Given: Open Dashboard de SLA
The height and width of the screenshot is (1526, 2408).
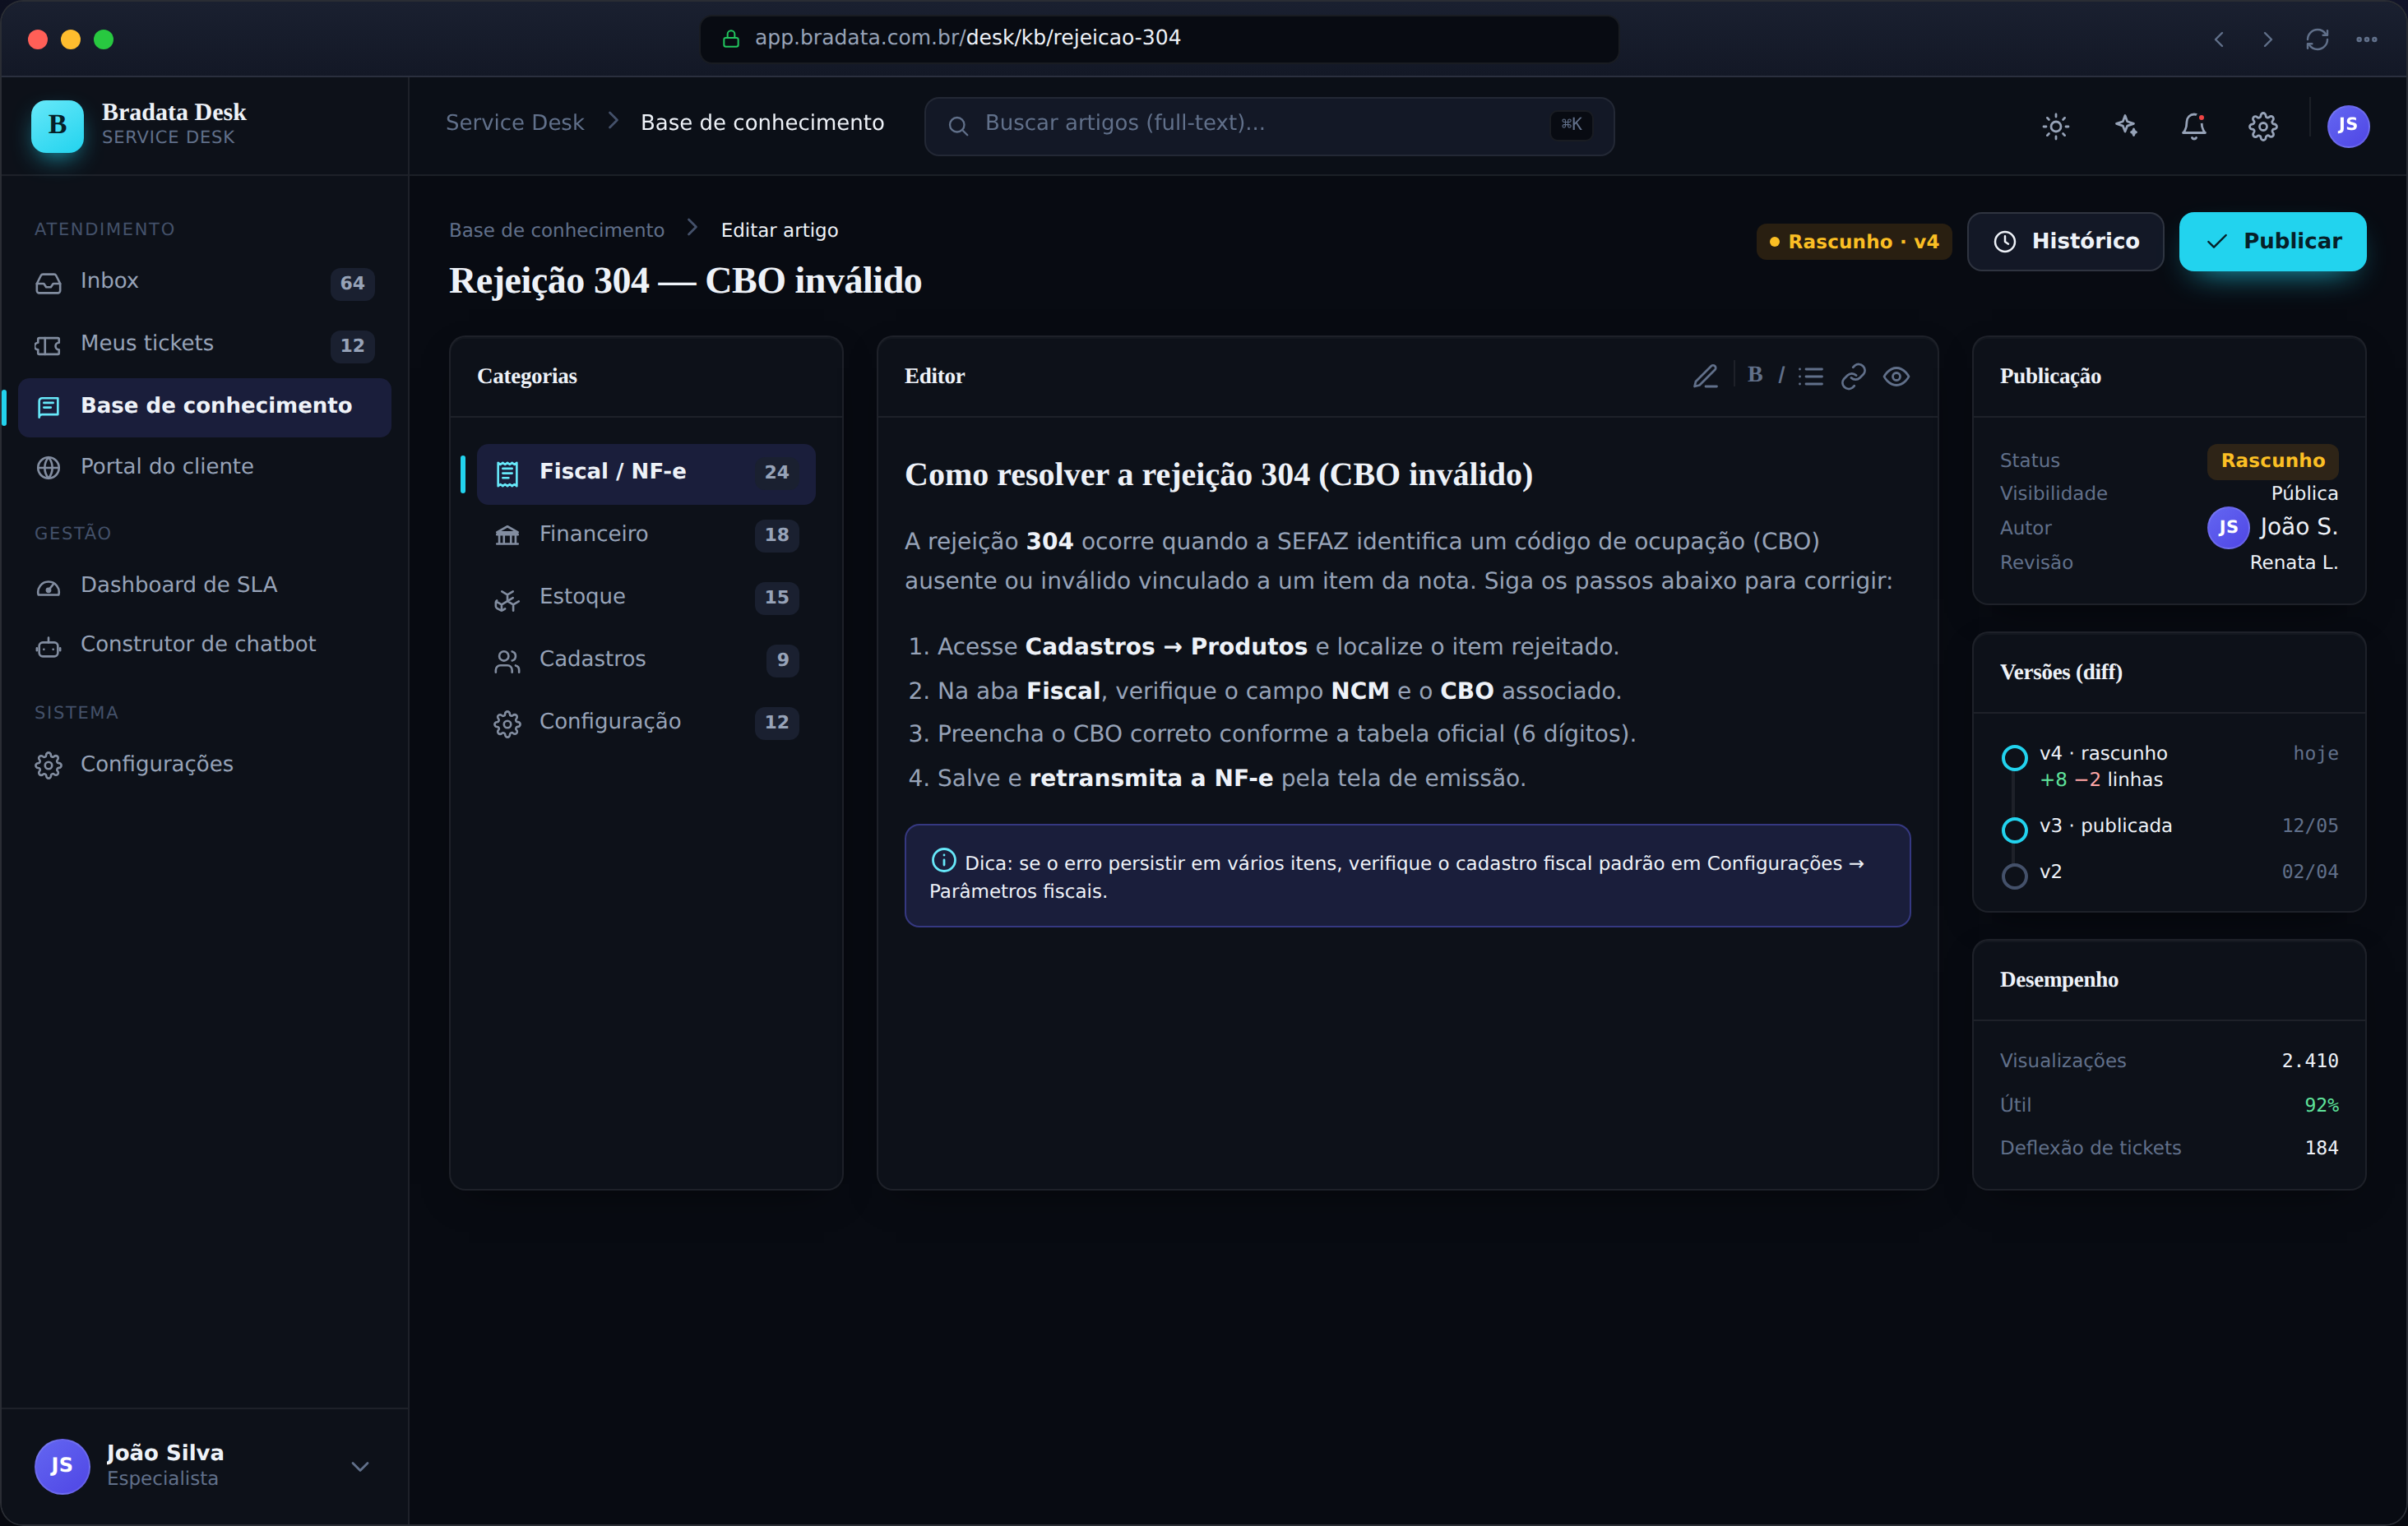Looking at the screenshot, I should point(205,585).
